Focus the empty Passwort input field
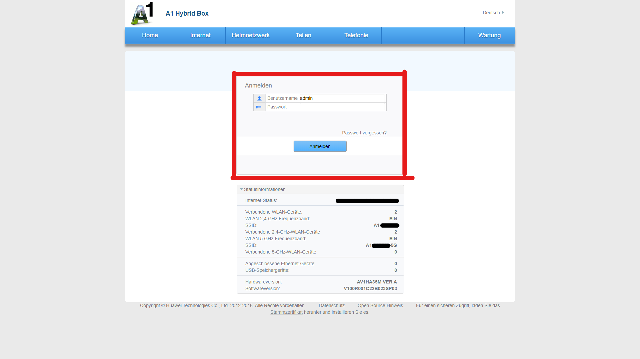 pyautogui.click(x=343, y=107)
